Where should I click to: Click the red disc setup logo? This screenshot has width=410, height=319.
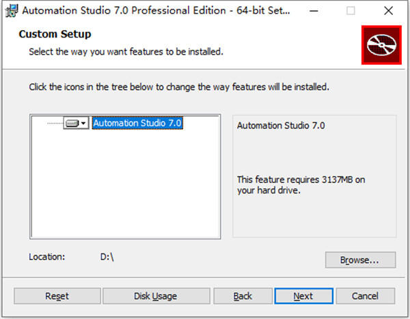click(381, 44)
